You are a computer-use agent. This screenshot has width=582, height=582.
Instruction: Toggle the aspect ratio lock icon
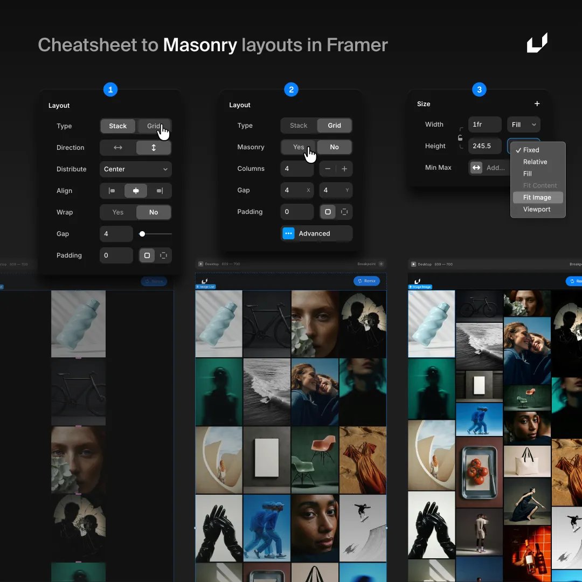(x=460, y=138)
